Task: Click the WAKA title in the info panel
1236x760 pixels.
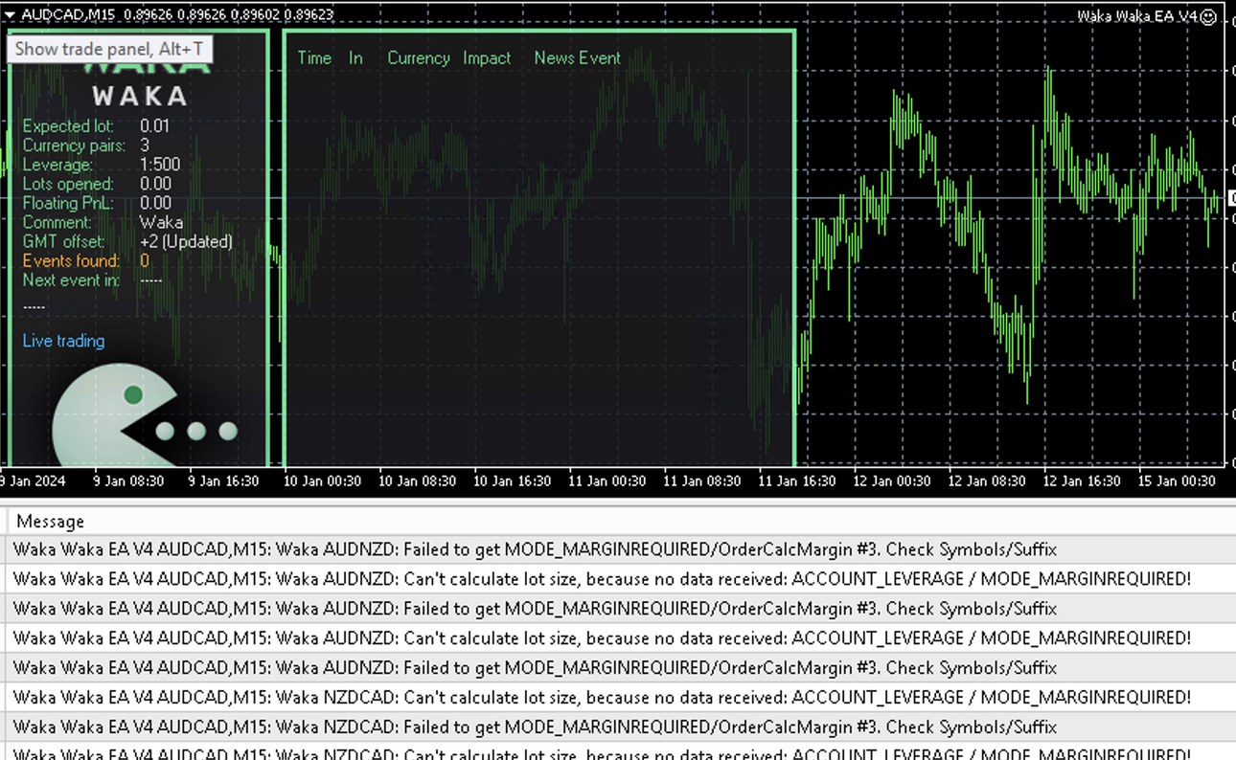Action: pos(140,96)
